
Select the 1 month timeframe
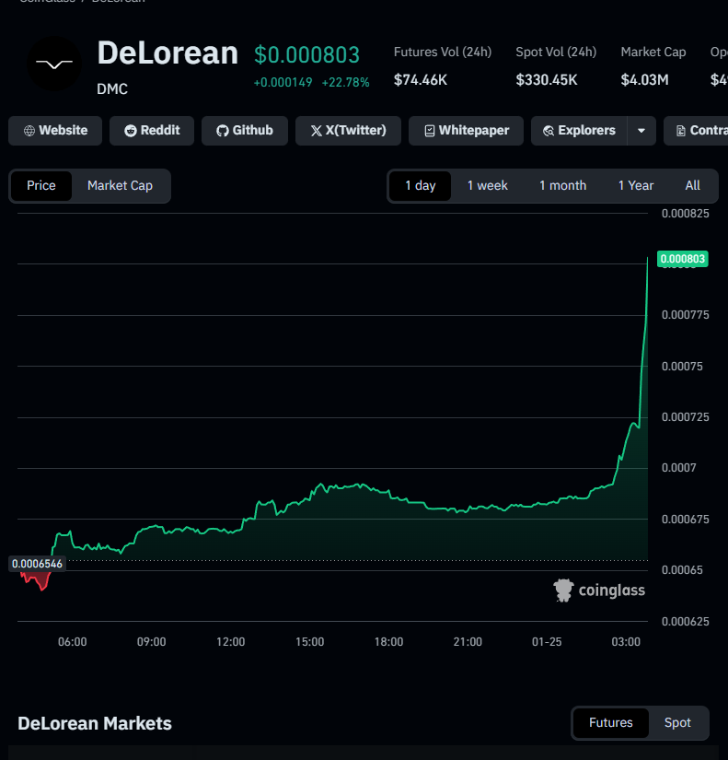point(563,186)
